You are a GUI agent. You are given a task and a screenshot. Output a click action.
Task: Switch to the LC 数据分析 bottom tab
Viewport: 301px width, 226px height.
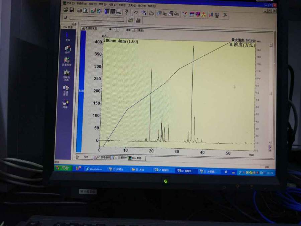119,158
